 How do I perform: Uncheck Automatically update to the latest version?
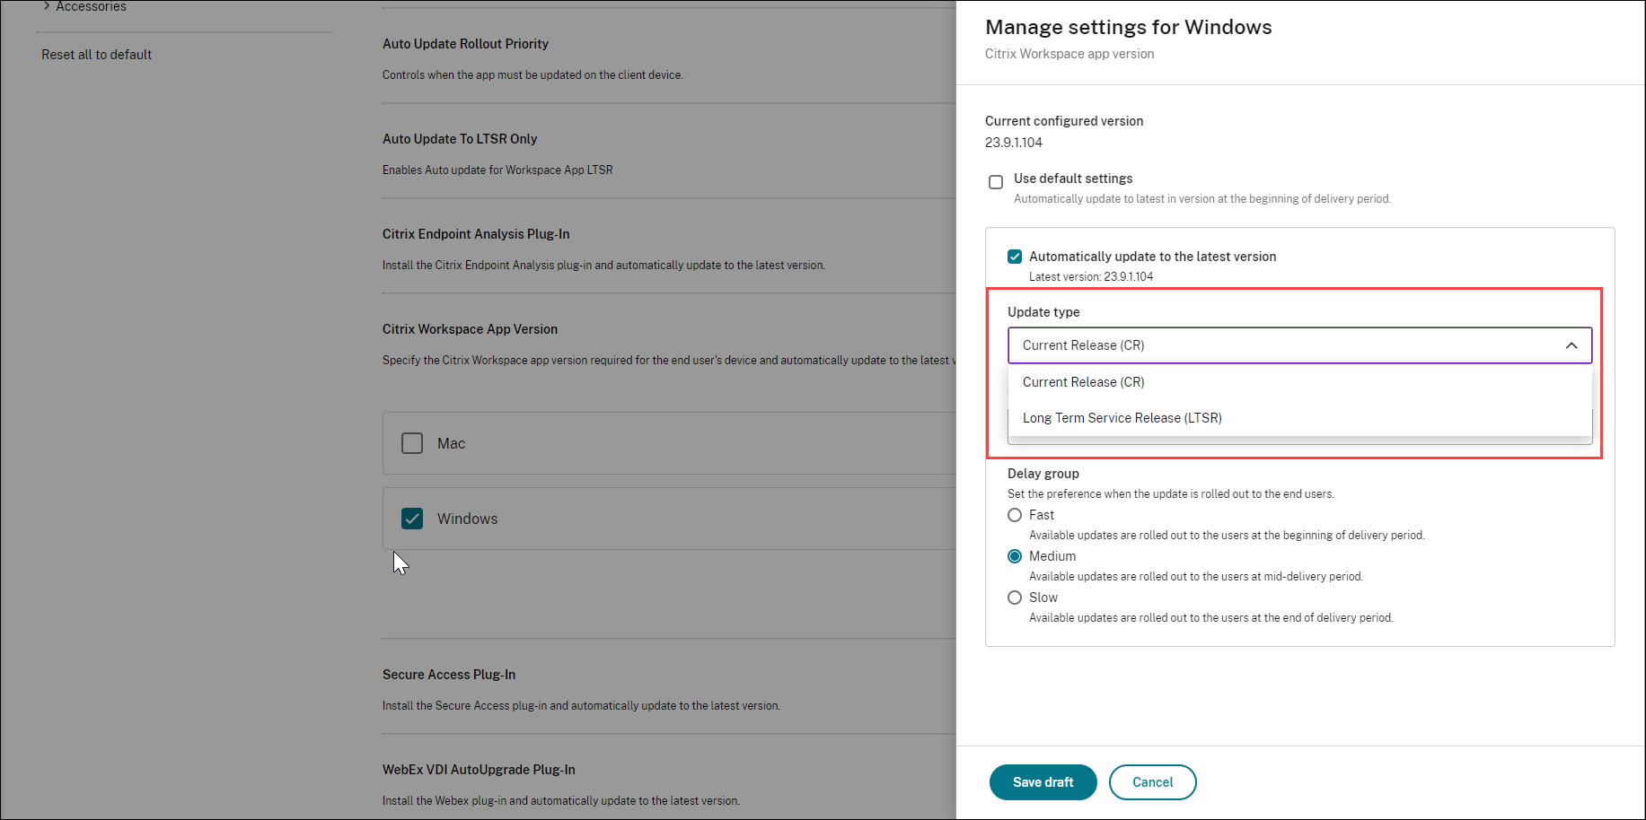point(1015,257)
